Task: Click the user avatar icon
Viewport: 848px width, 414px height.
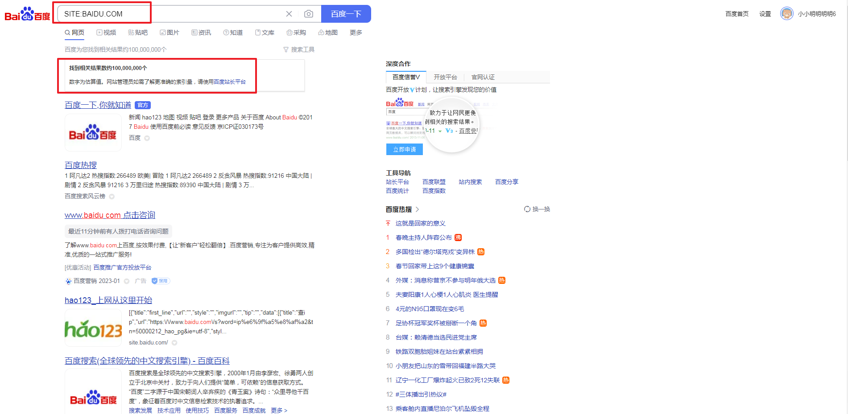Action: pyautogui.click(x=787, y=14)
